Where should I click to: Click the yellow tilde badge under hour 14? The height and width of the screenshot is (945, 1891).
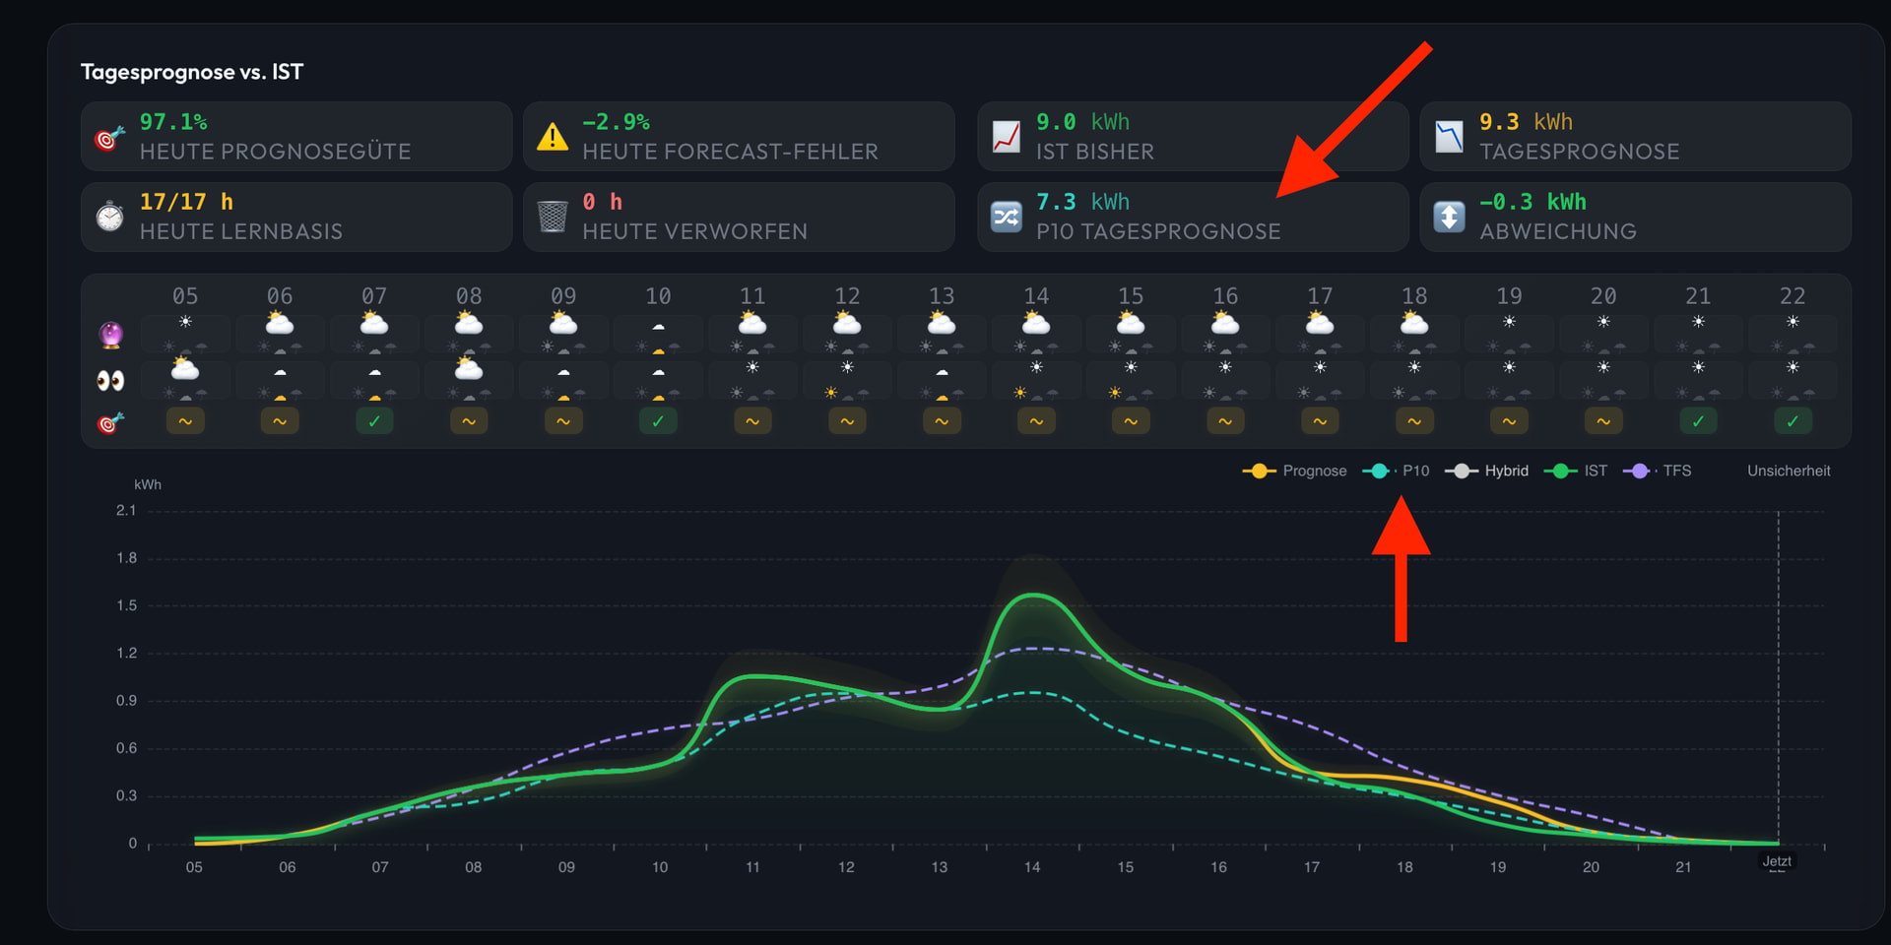pos(1036,421)
